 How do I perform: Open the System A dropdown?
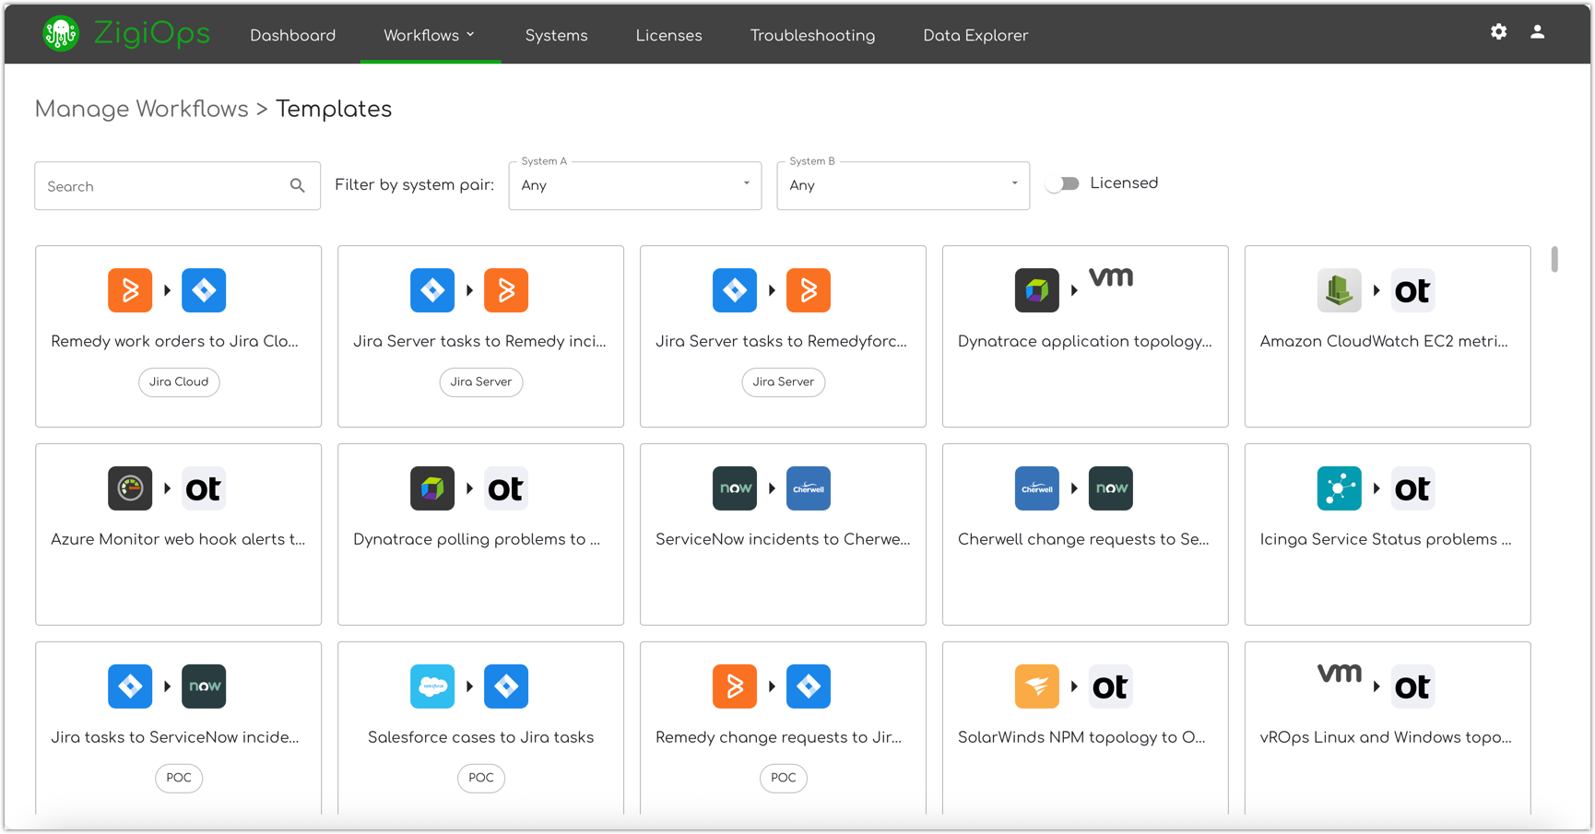pyautogui.click(x=635, y=185)
